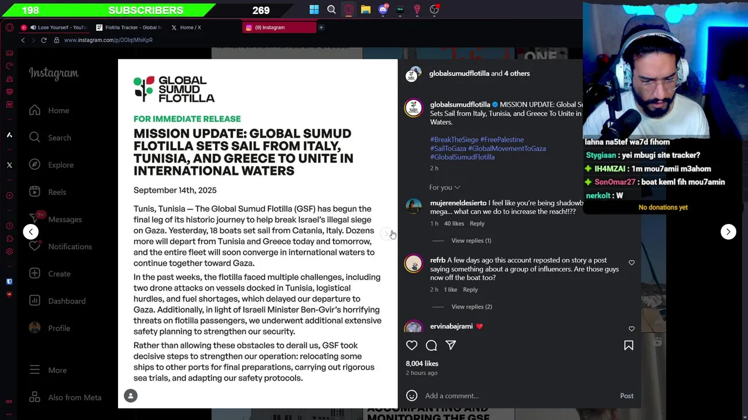Open File Explorer from the taskbar
Screen dimensions: 748x420
pos(366,9)
